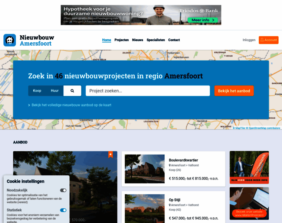
Task: Click the magnifier search tab icon
Action: pyautogui.click(x=72, y=91)
